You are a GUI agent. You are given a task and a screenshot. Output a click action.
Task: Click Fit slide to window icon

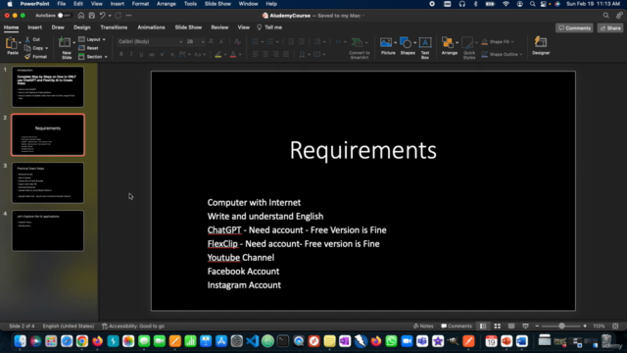pyautogui.click(x=615, y=327)
